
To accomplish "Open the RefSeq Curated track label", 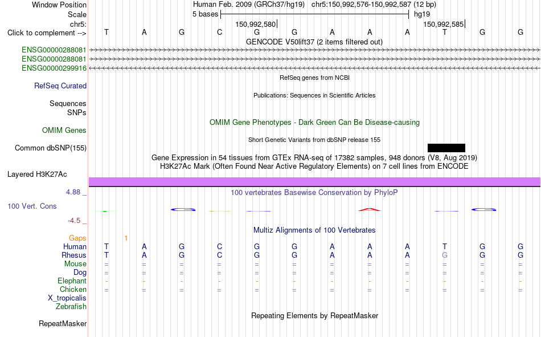I will coord(60,86).
